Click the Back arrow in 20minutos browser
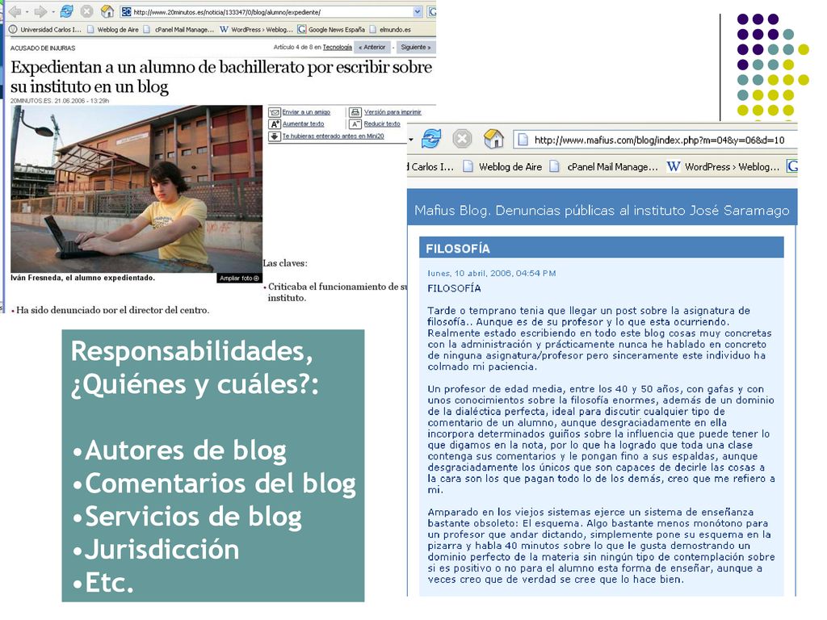This screenshot has width=827, height=620. click(x=15, y=11)
